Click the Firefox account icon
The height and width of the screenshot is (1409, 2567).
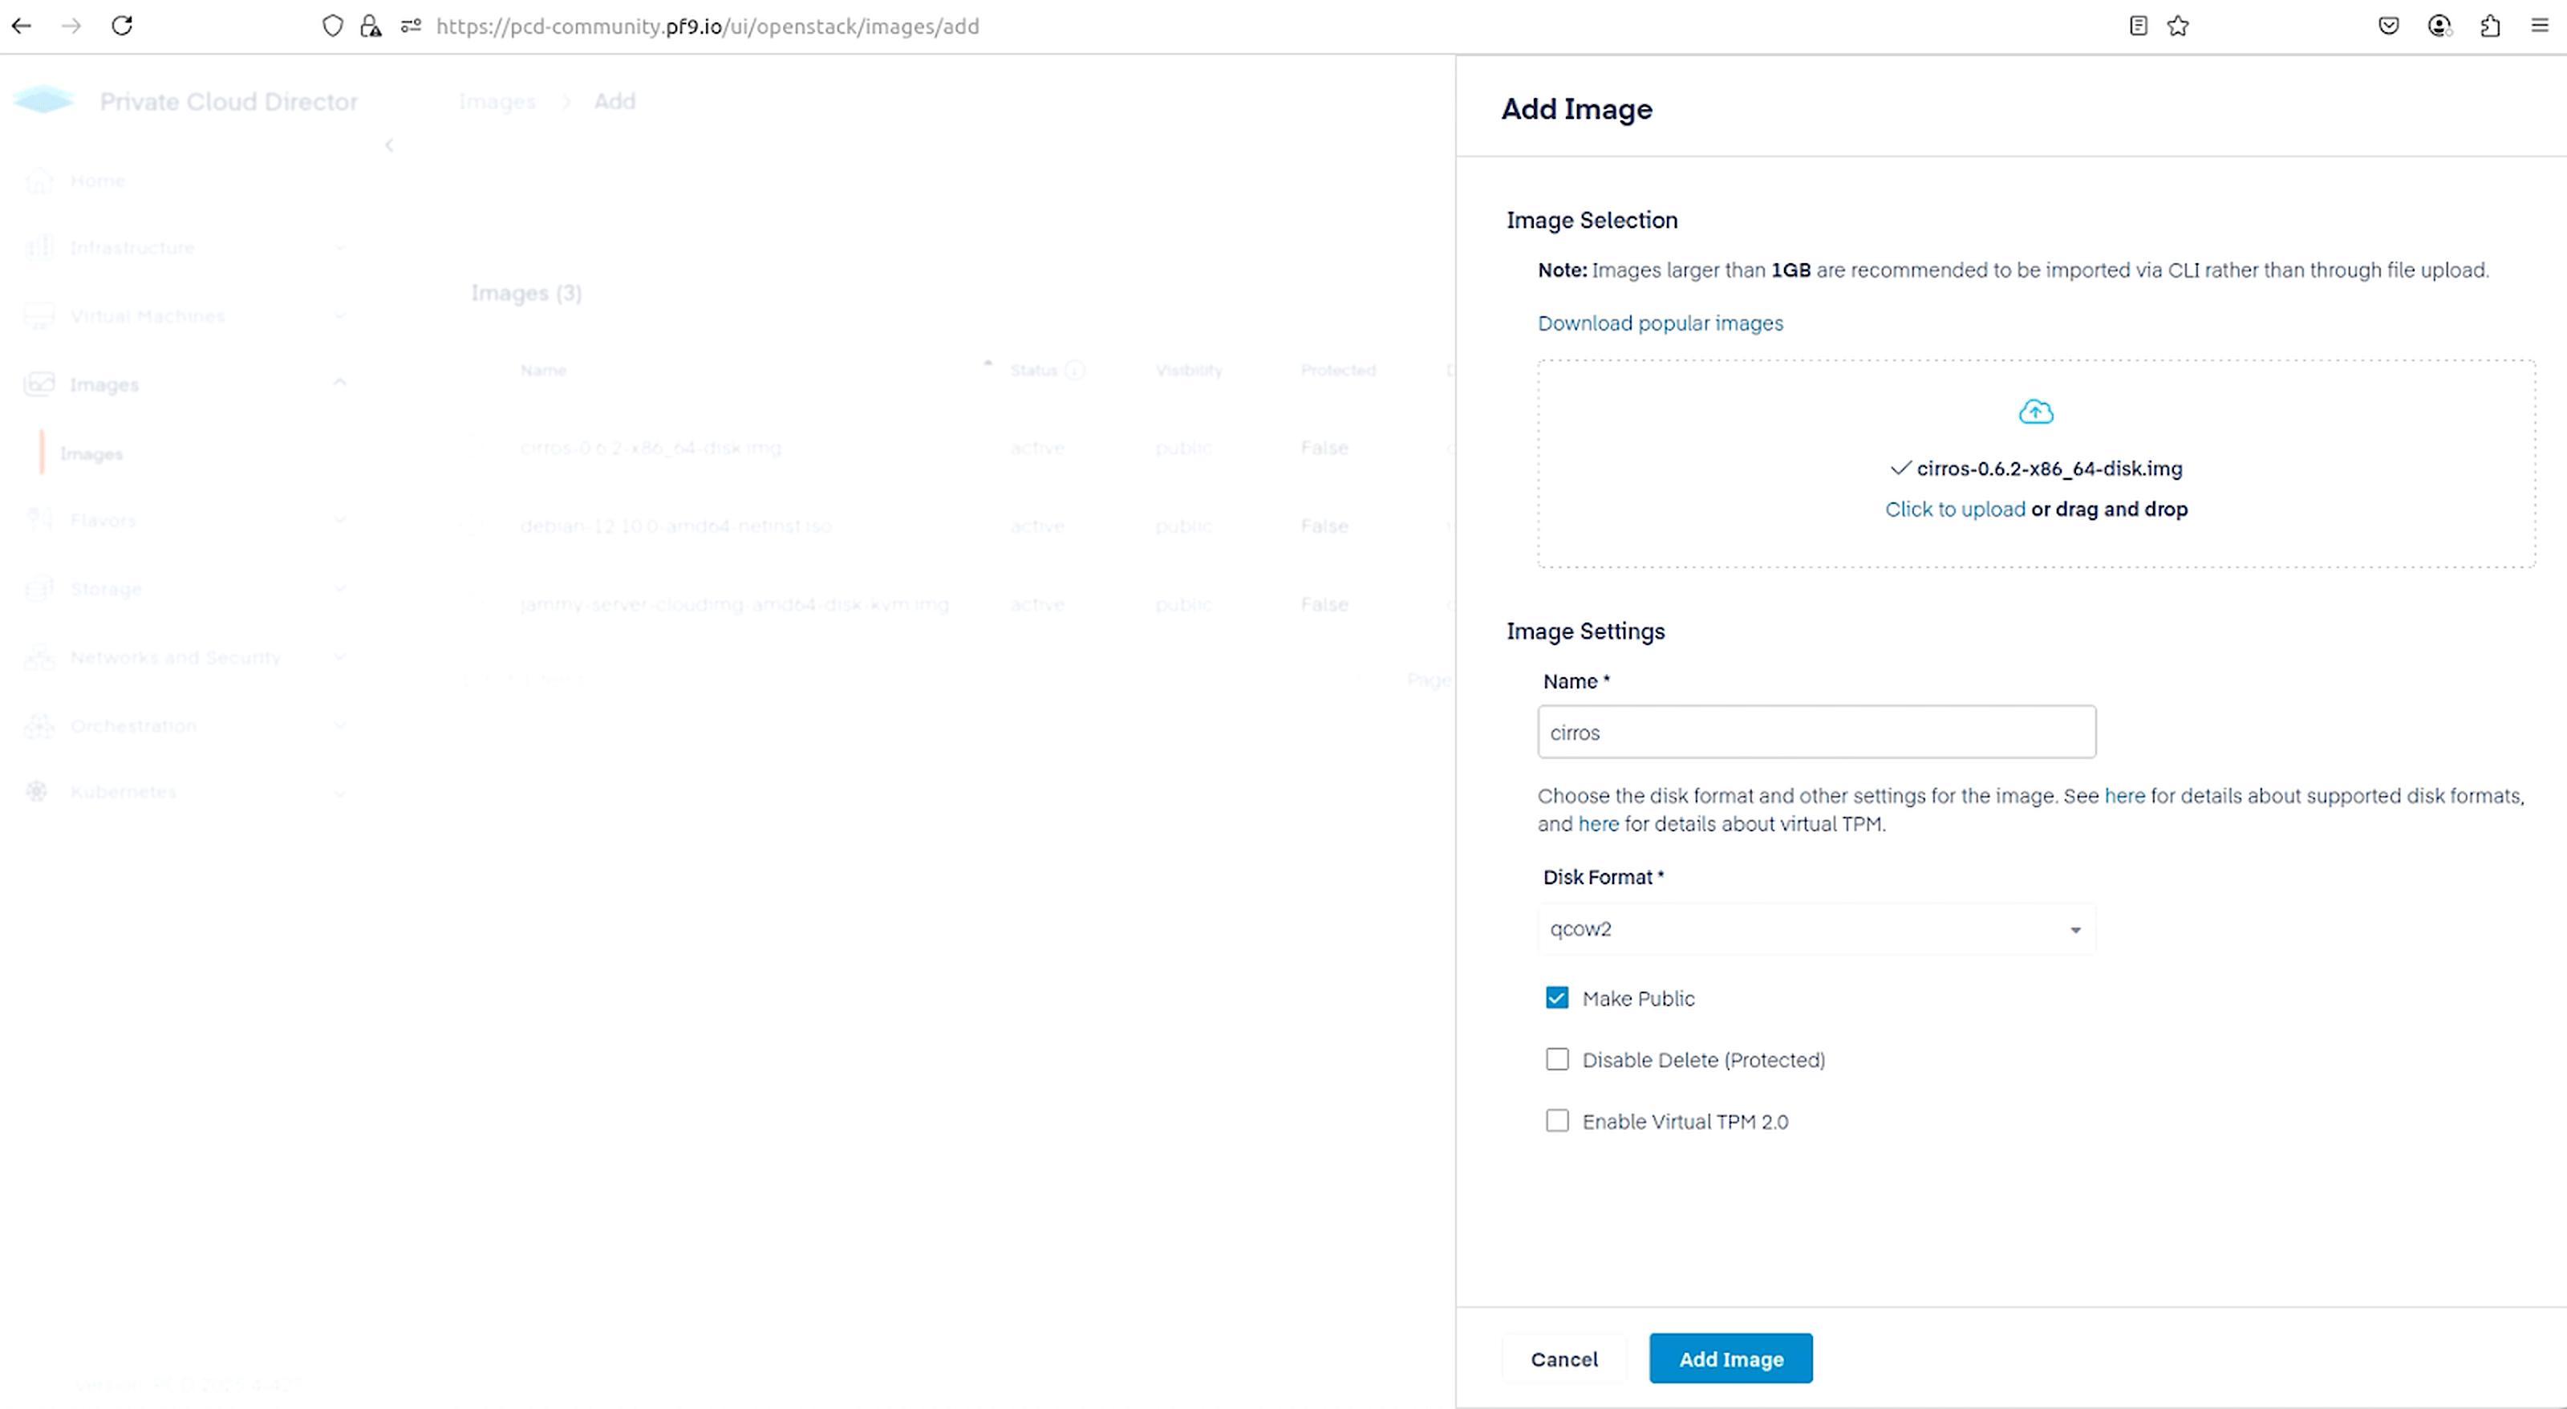pyautogui.click(x=2439, y=26)
